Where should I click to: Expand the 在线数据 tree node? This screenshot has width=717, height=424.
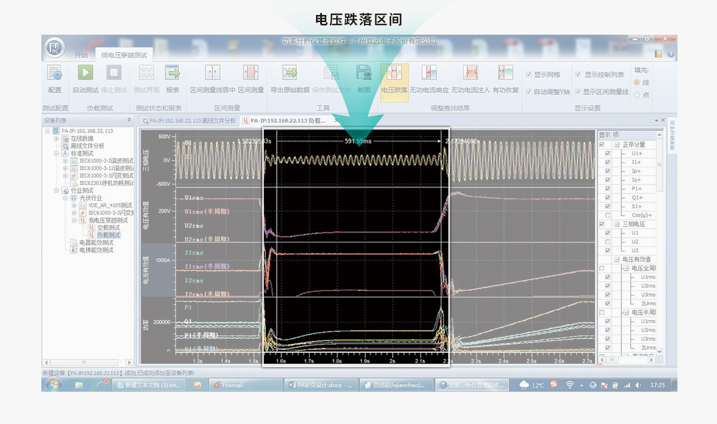(57, 139)
